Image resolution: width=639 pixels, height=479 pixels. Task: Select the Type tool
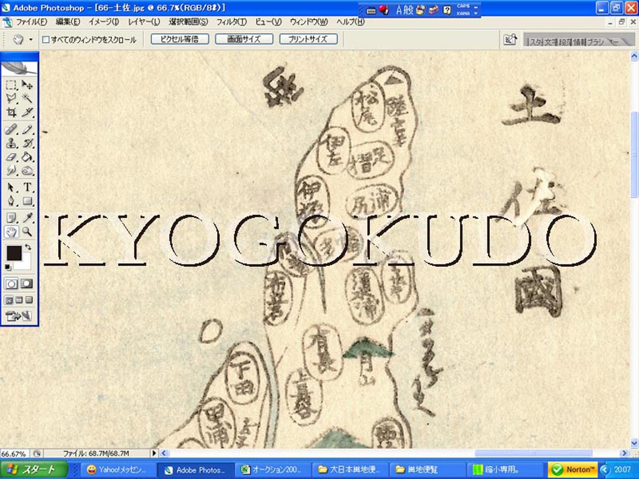pos(27,187)
